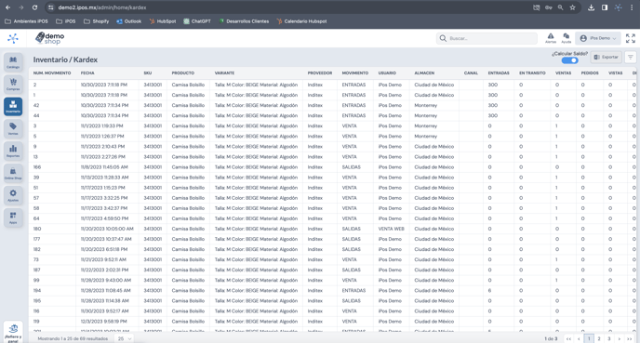
Task: Click the browser address bar URL
Action: (102, 7)
